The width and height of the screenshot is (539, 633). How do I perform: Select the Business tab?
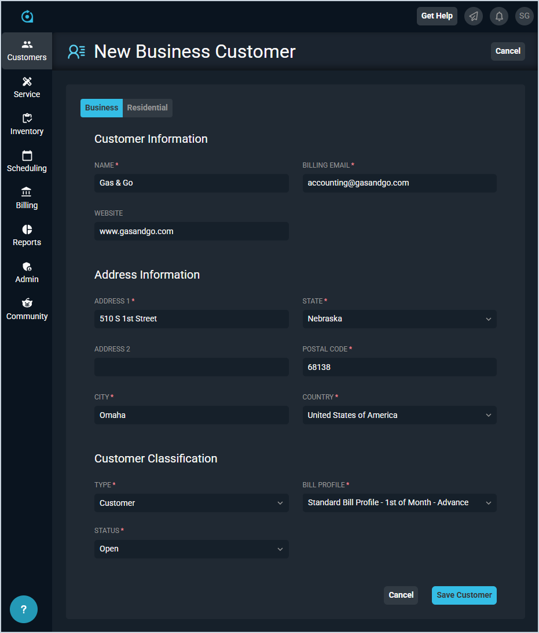(101, 108)
